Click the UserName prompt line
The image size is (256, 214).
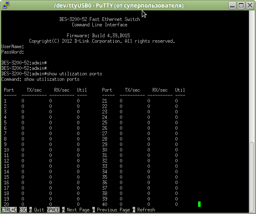tap(13, 46)
